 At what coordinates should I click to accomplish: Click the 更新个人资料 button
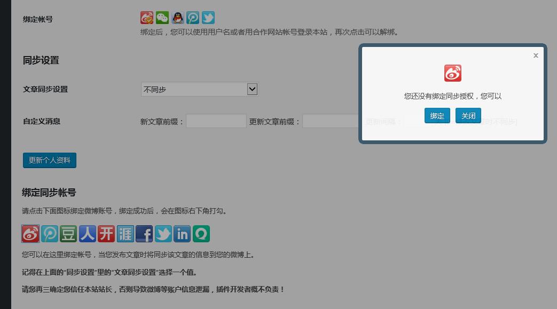click(x=50, y=160)
